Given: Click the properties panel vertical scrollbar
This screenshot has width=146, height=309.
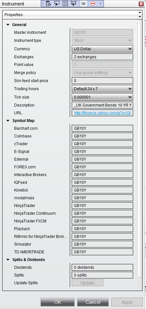Looking at the screenshot, I should (x=140, y=148).
